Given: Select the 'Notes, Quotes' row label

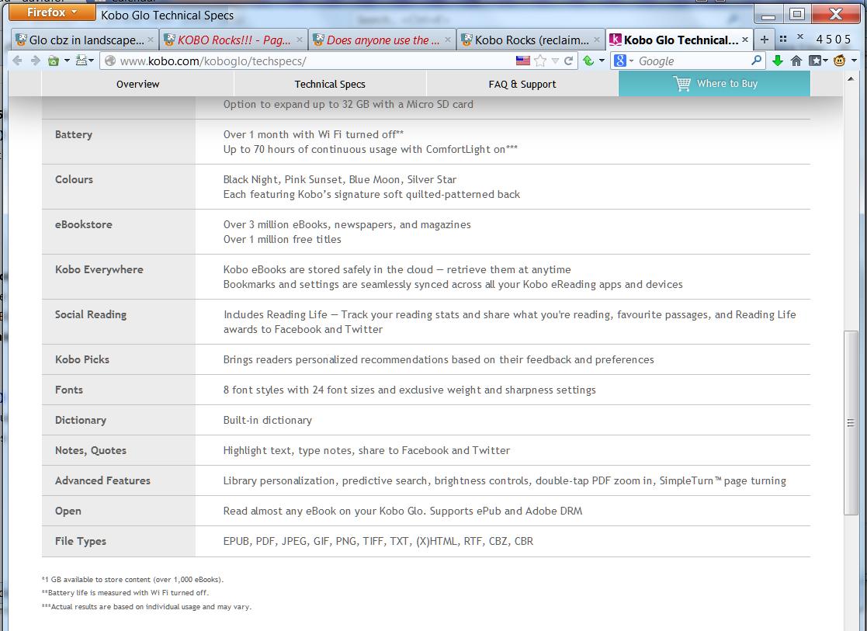Looking at the screenshot, I should pos(91,451).
